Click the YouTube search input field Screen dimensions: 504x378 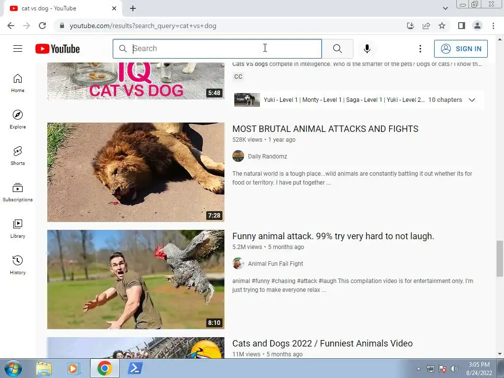tap(217, 49)
